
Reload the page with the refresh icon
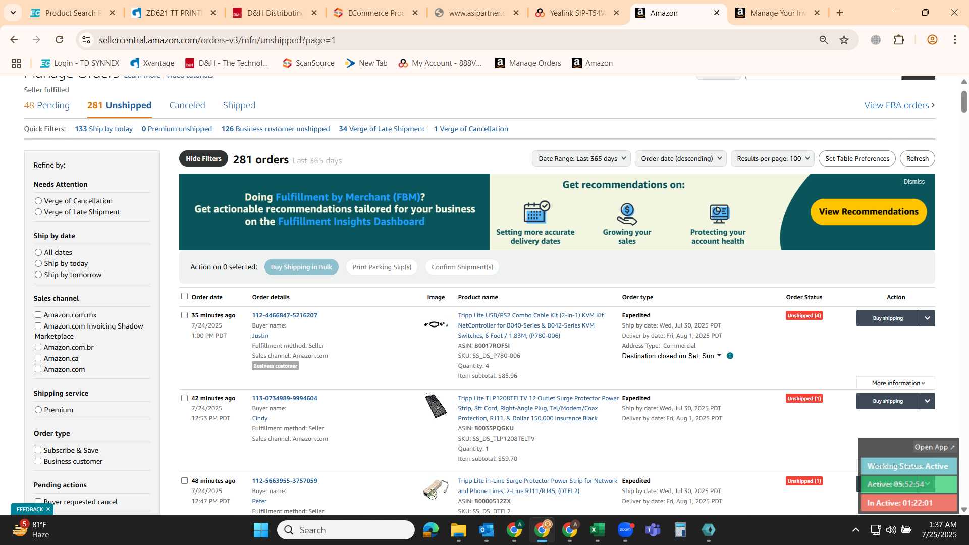pos(60,40)
